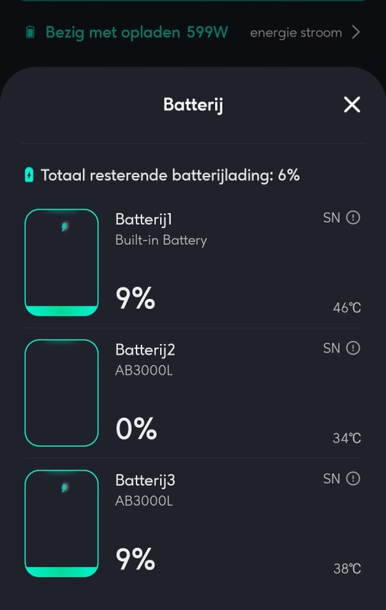Image resolution: width=386 pixels, height=610 pixels.
Task: Select the Batterij2 AB3000L label
Action: 143,371
